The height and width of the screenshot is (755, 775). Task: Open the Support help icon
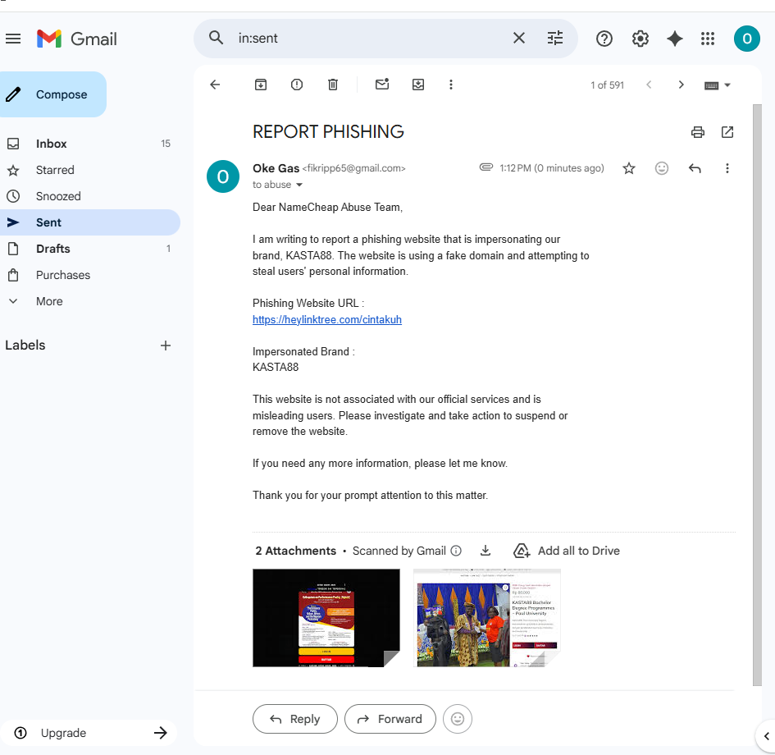point(604,39)
